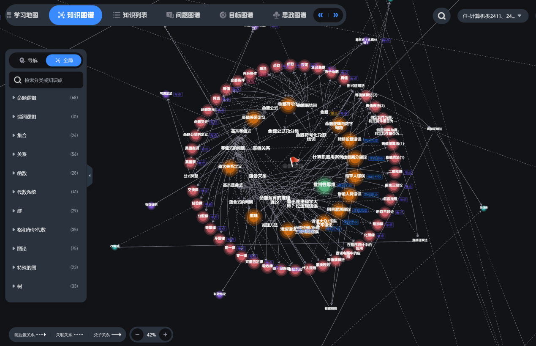This screenshot has height=346, width=536.
Task: Expand the 命题逻辑 category
Action: (27, 98)
